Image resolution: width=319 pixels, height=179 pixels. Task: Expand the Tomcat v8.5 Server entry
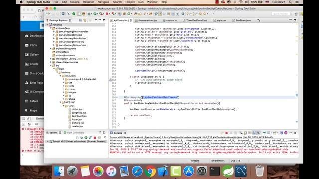tap(48, 141)
